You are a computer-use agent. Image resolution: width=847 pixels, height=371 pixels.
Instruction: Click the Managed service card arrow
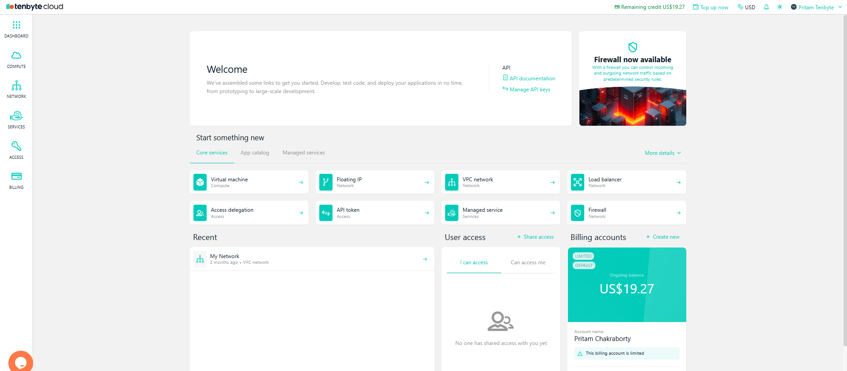point(552,213)
